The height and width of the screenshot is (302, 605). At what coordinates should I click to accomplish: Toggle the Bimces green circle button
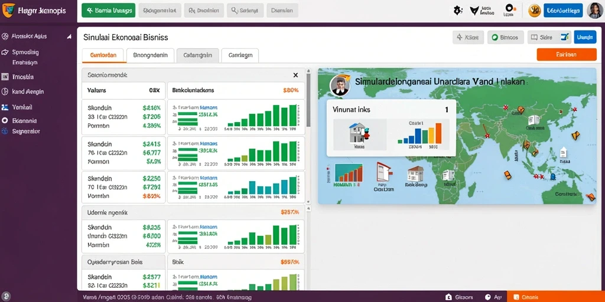506,37
